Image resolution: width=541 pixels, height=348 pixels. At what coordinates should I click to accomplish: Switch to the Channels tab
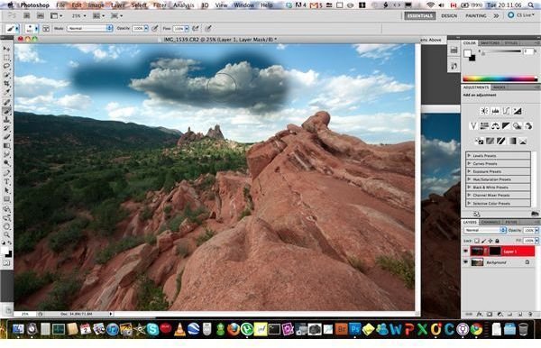point(491,222)
